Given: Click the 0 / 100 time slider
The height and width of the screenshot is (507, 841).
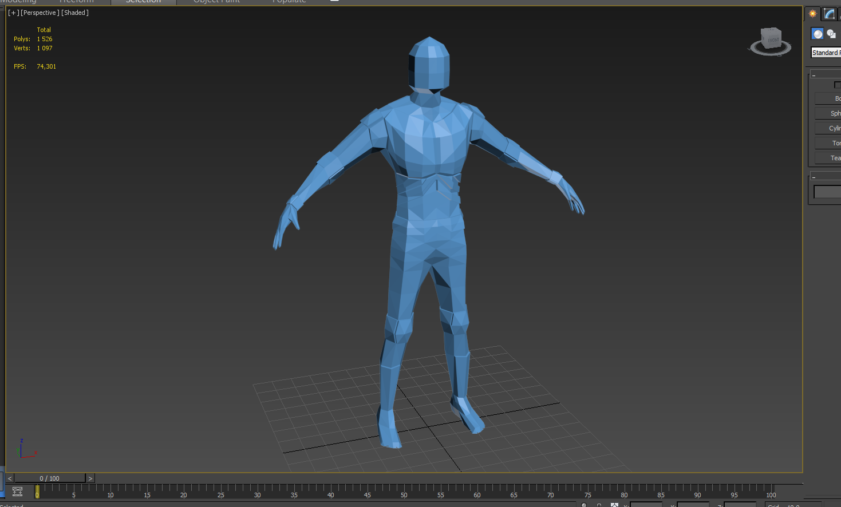Looking at the screenshot, I should pyautogui.click(x=50, y=478).
